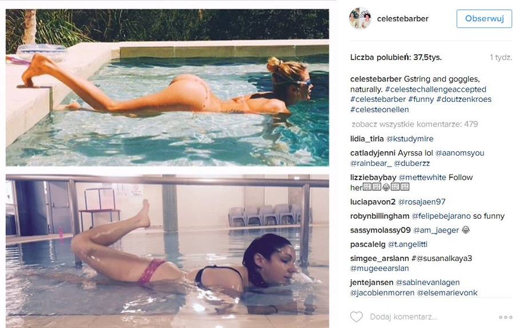Click the Obserwuj follow button
This screenshot has width=515, height=328.
click(484, 18)
